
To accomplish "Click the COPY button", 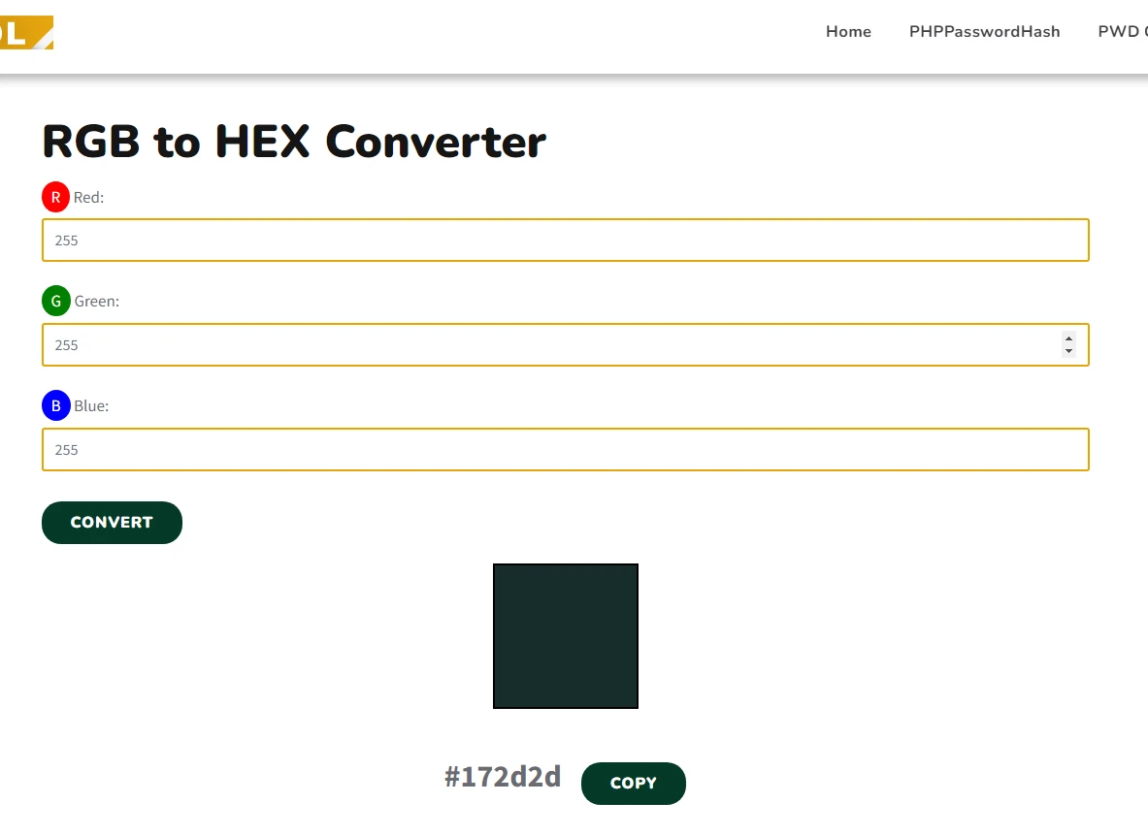I will click(x=634, y=783).
